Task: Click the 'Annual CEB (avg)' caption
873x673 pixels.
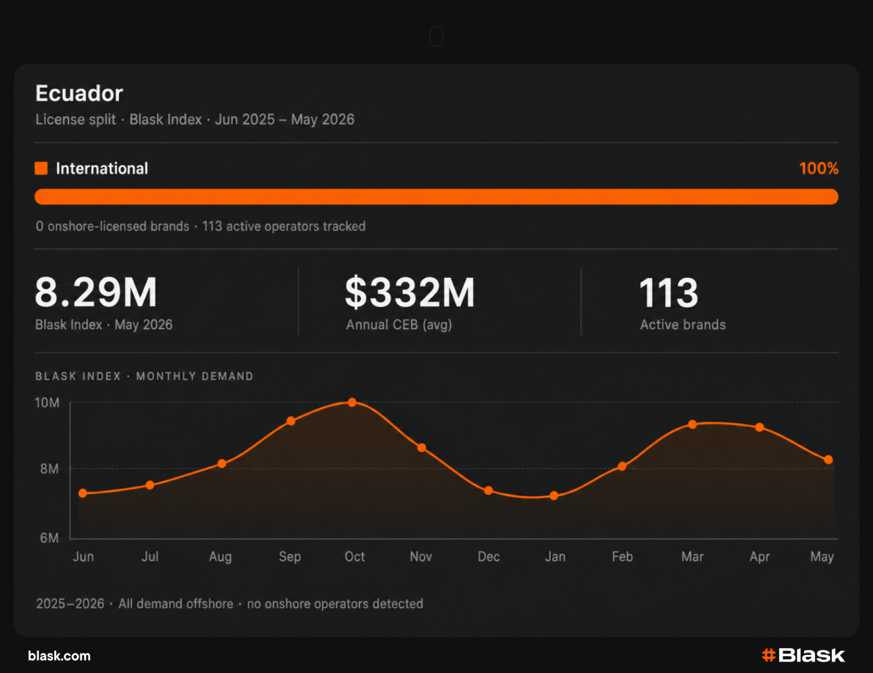Action: pyautogui.click(x=399, y=325)
